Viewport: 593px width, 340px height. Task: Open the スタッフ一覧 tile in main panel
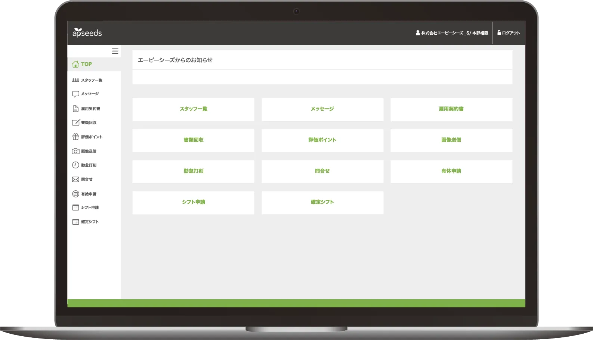[193, 109]
